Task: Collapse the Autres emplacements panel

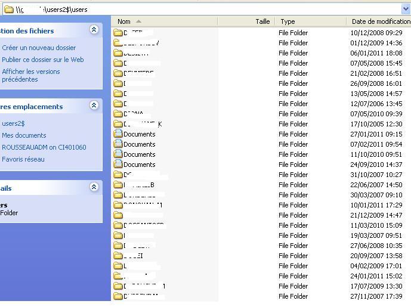Action: tap(94, 106)
